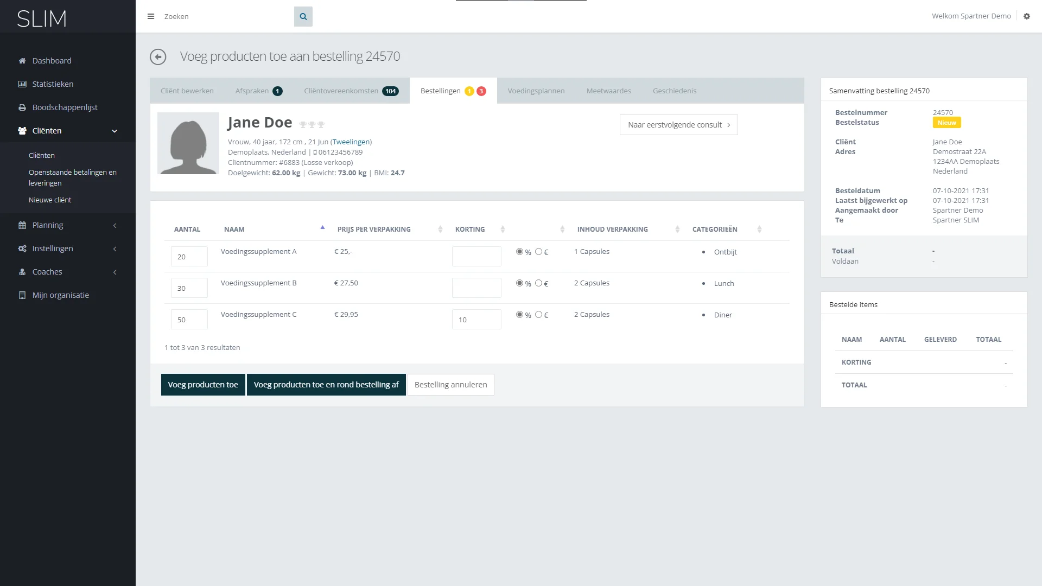Switch to the Voedingsplannen tab
Viewport: 1042px width, 586px height.
pyautogui.click(x=536, y=91)
